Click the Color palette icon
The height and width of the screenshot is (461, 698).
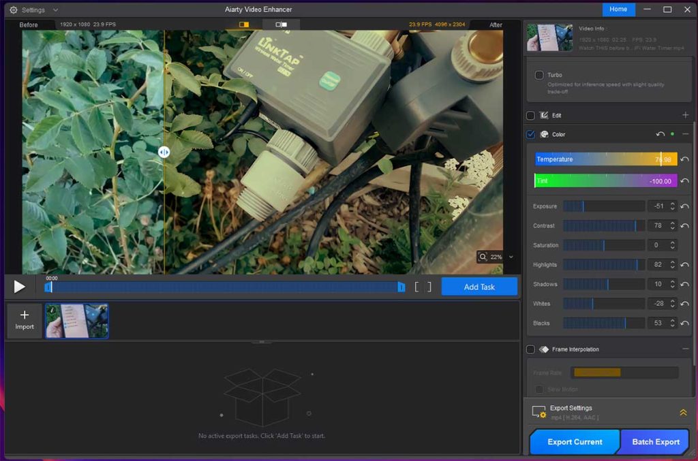(544, 134)
